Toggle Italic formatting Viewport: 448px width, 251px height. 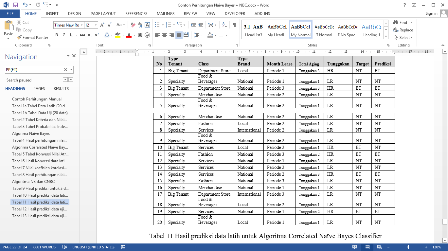(64, 35)
